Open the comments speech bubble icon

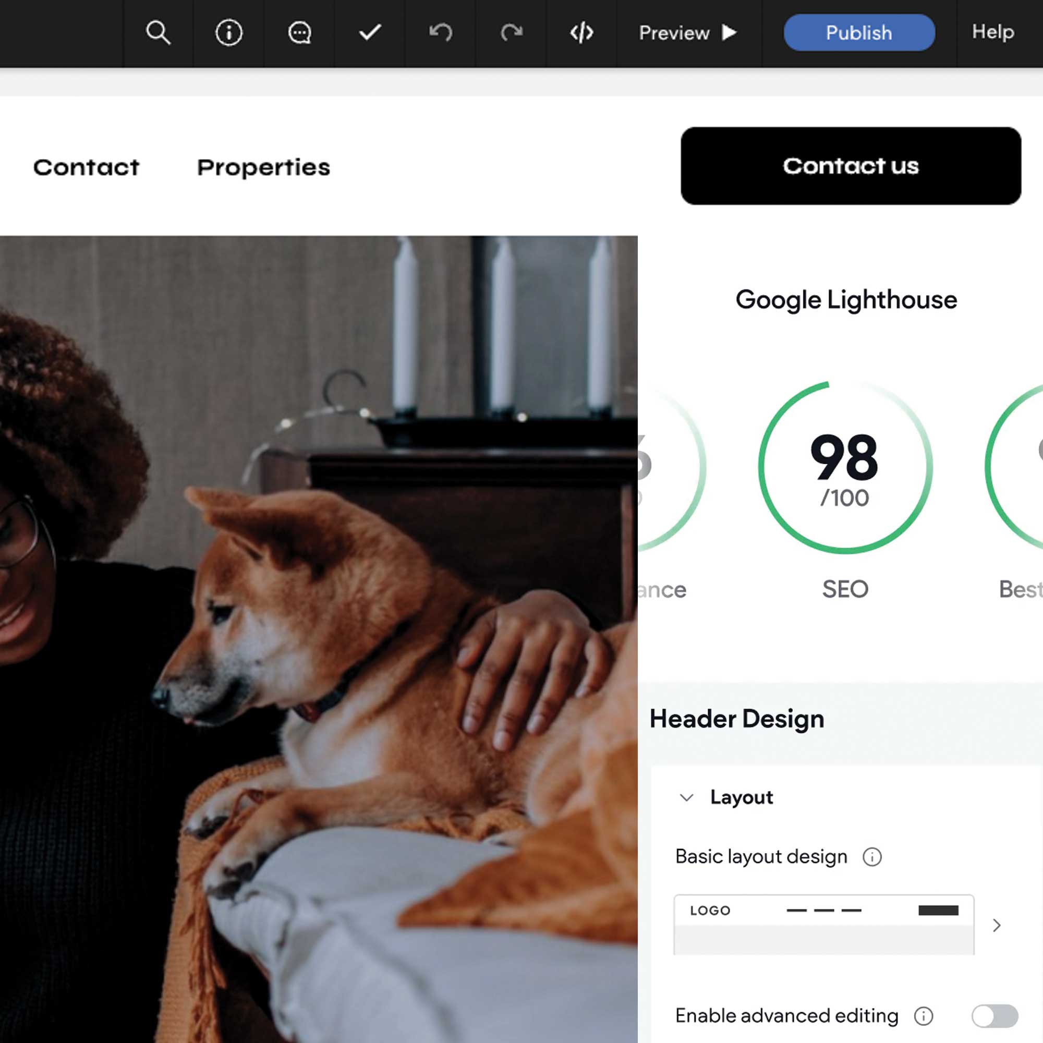(x=299, y=33)
